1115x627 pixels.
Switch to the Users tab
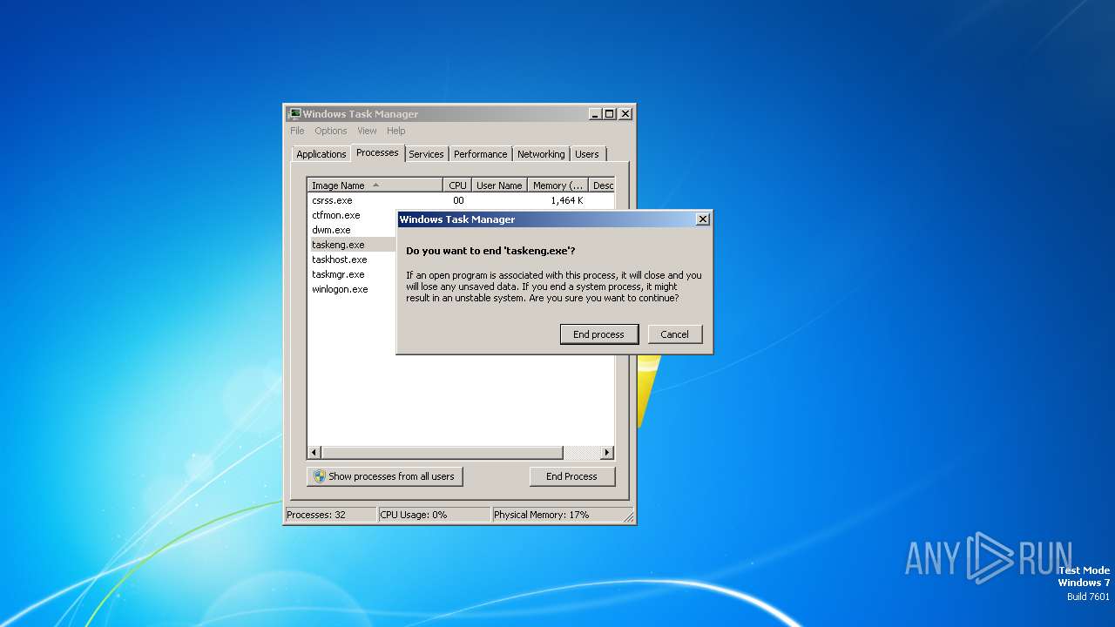[x=587, y=154]
